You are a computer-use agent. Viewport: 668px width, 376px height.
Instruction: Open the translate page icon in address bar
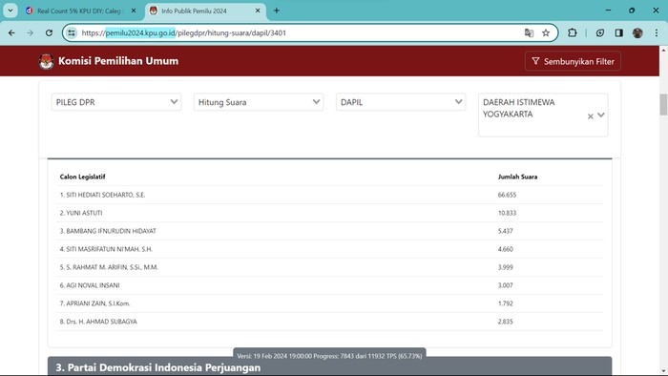pos(529,32)
